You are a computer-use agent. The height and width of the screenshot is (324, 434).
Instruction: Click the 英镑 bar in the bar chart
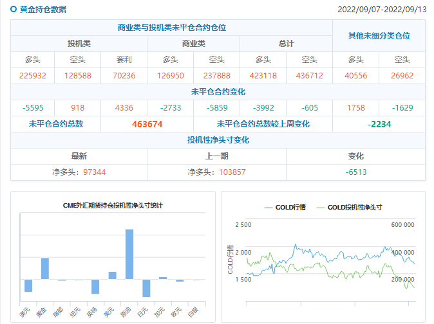(x=95, y=286)
